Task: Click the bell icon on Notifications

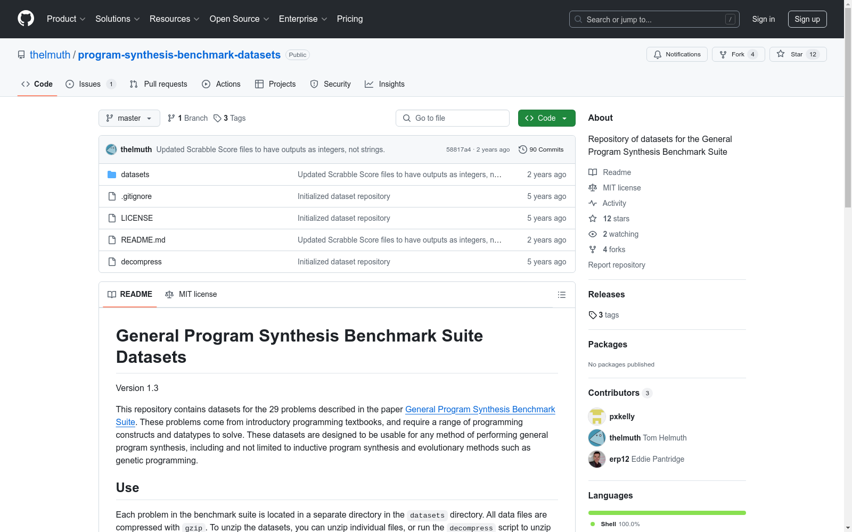Action: click(658, 54)
